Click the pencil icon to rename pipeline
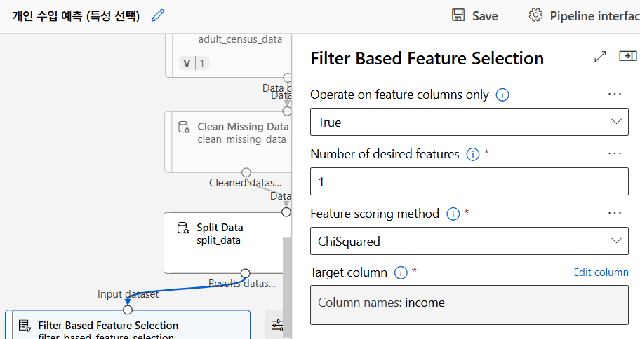Screen dimensions: 640x339 click(x=158, y=15)
